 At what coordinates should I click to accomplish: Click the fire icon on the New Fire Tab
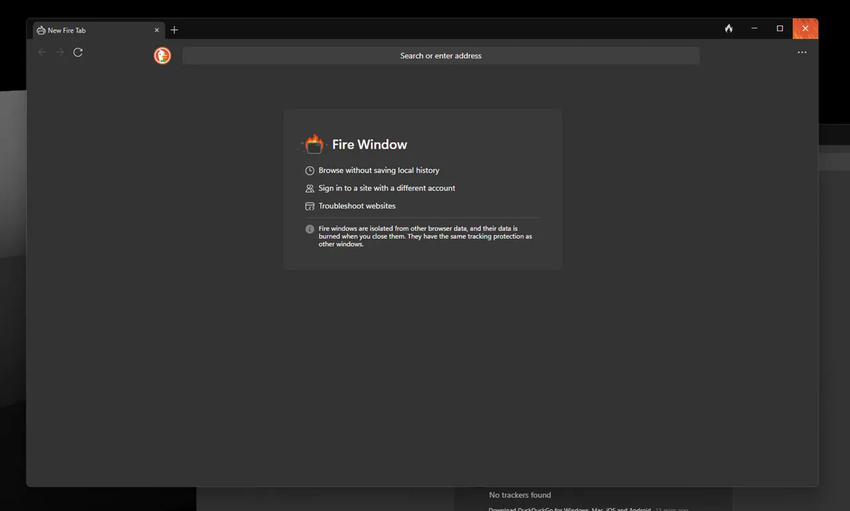[x=41, y=30]
